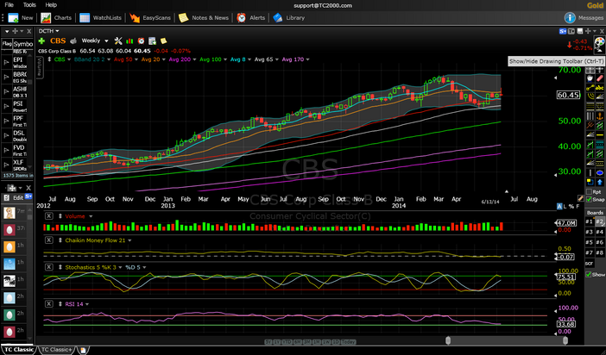
Task: Close the Volume indicator pane
Action: tap(48, 216)
